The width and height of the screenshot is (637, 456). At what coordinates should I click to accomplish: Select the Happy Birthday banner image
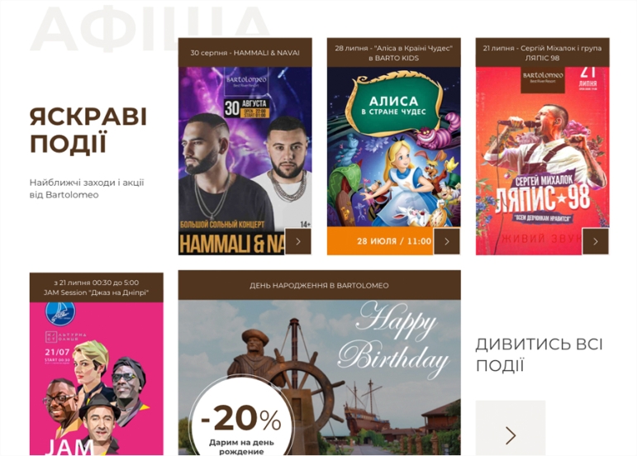tap(319, 378)
